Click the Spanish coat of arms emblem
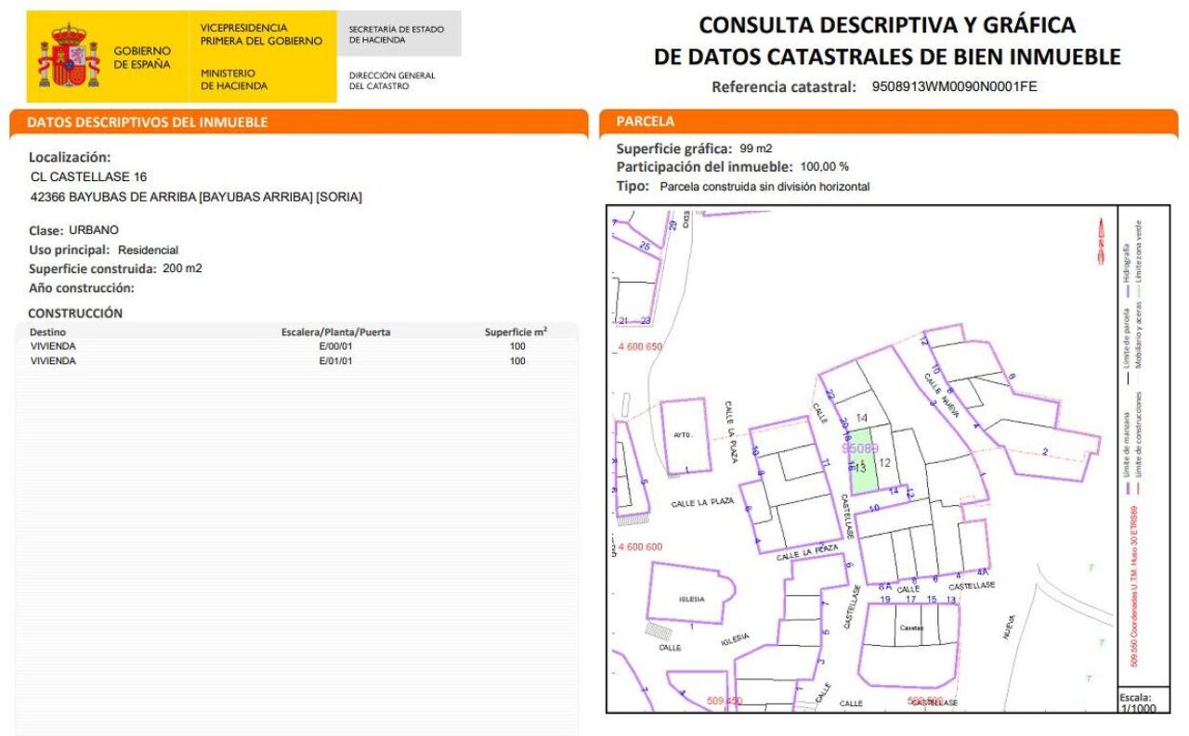Image resolution: width=1189 pixels, height=736 pixels. tap(69, 57)
